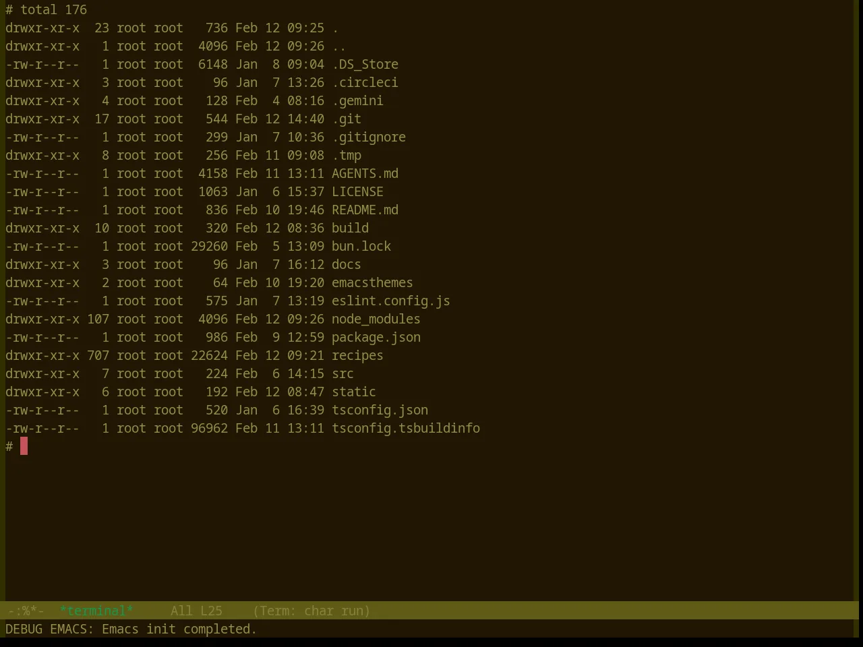Click the 107 link count for node_modules
Screen dimensions: 863x647
pyautogui.click(x=98, y=319)
